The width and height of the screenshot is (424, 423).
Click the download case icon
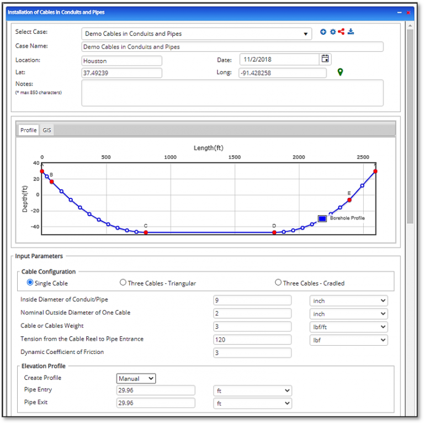[351, 32]
